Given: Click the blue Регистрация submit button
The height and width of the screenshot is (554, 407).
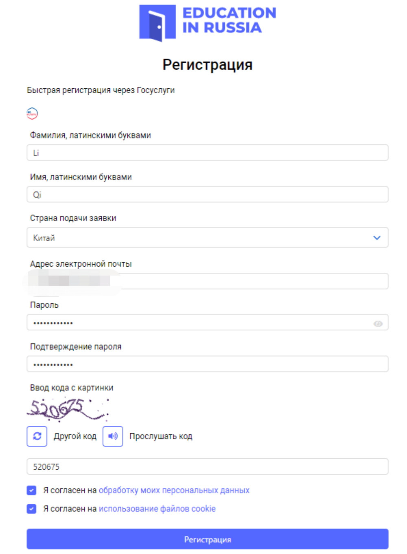Looking at the screenshot, I should [208, 539].
